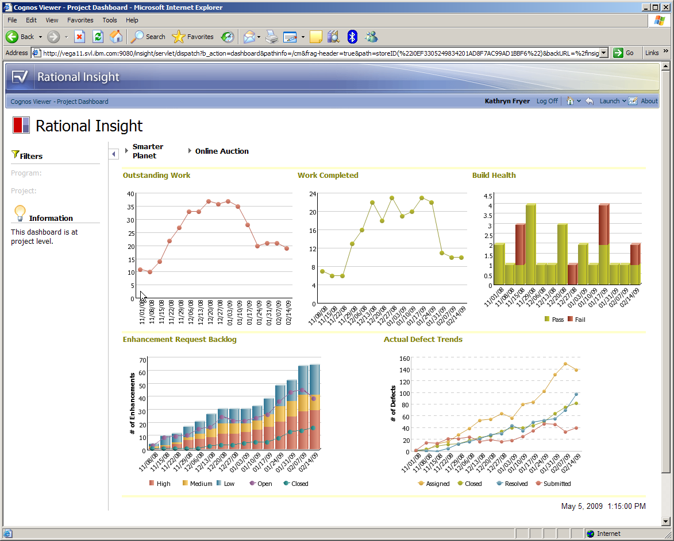Click the Kathryn Fryer user name
Screen dimensions: 674x541
[507, 101]
